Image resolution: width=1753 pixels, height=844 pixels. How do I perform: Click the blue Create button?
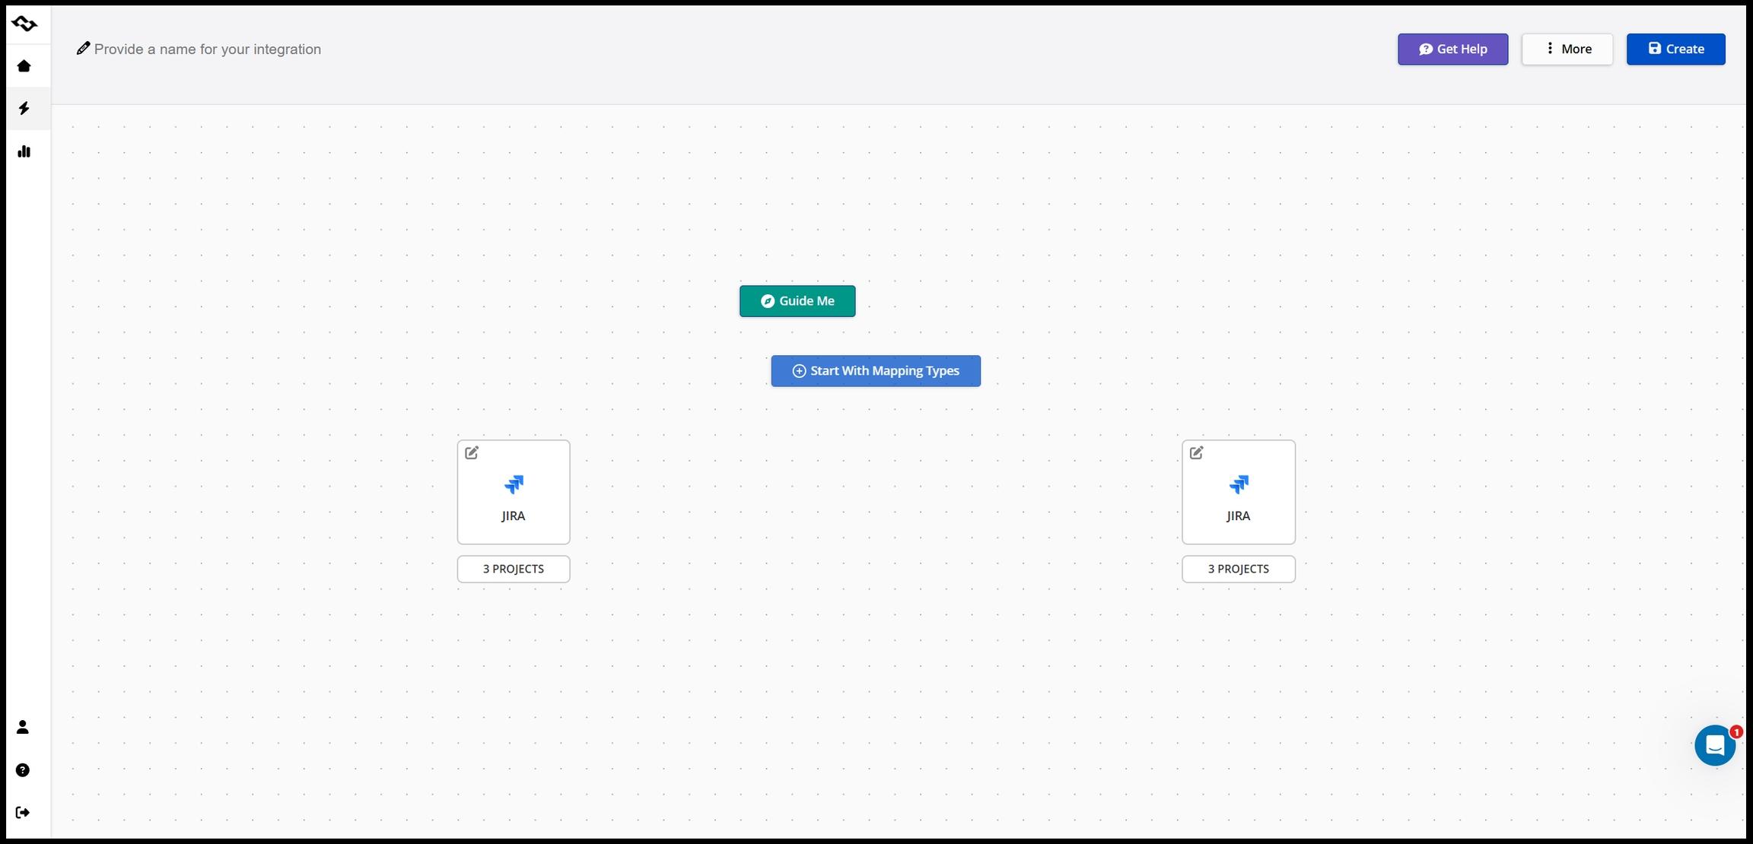(x=1675, y=49)
